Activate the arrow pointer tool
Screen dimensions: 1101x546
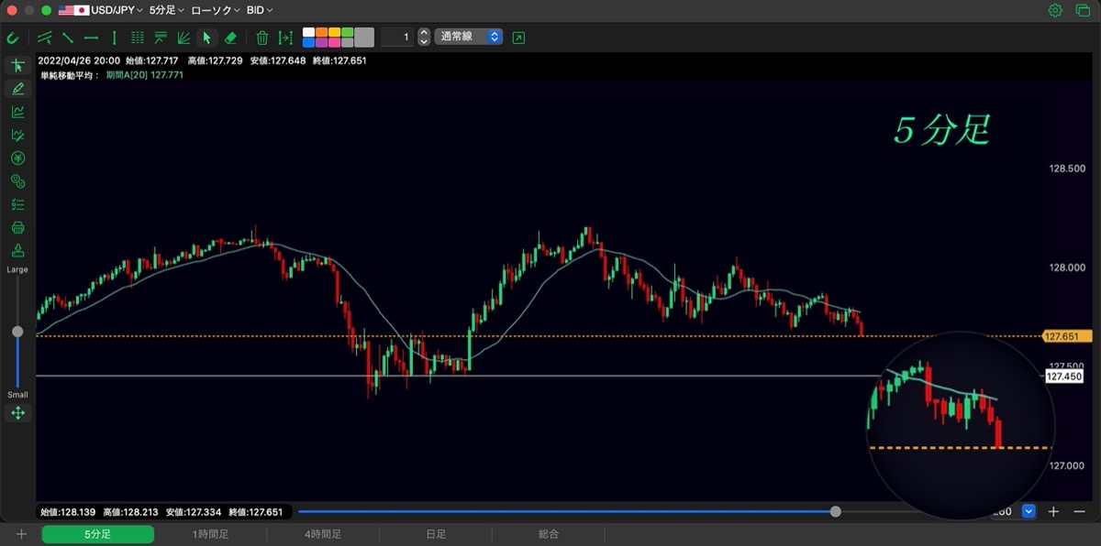point(206,38)
